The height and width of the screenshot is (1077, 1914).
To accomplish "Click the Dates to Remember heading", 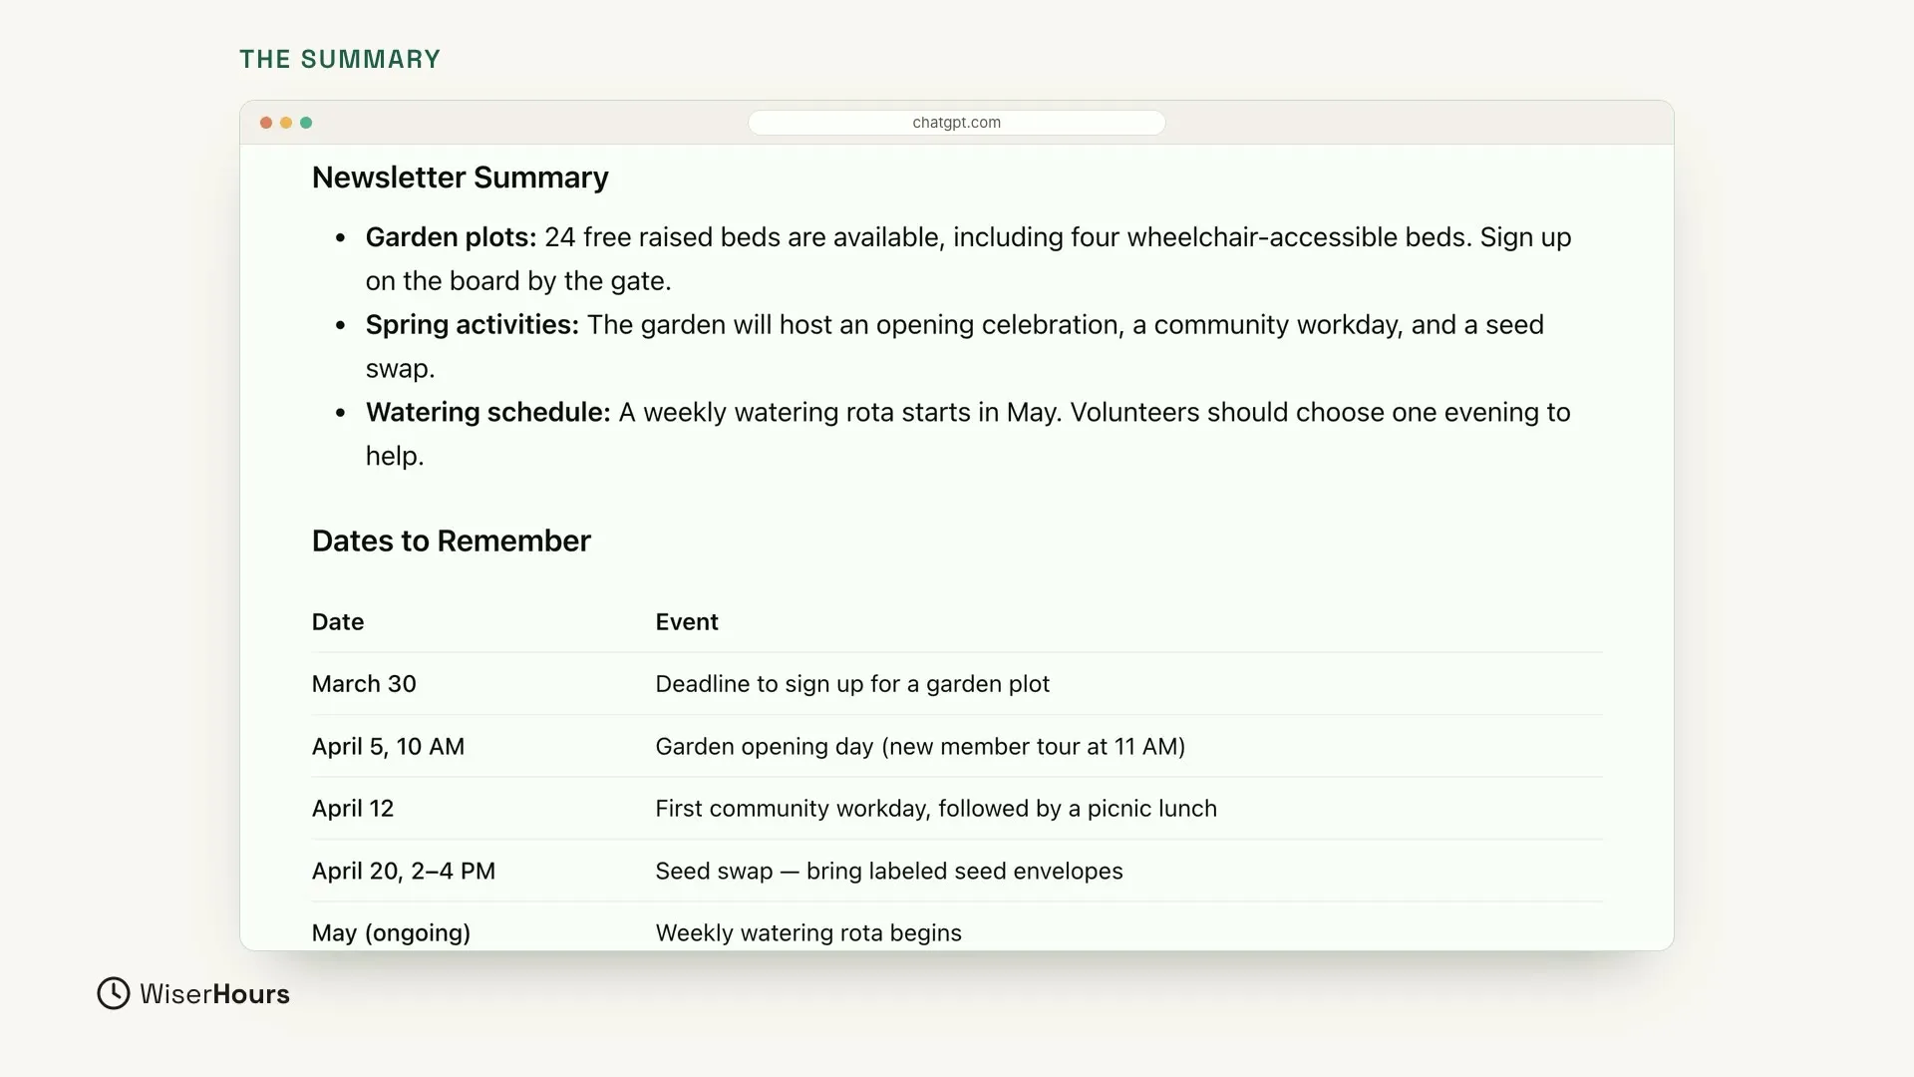I will [451, 541].
